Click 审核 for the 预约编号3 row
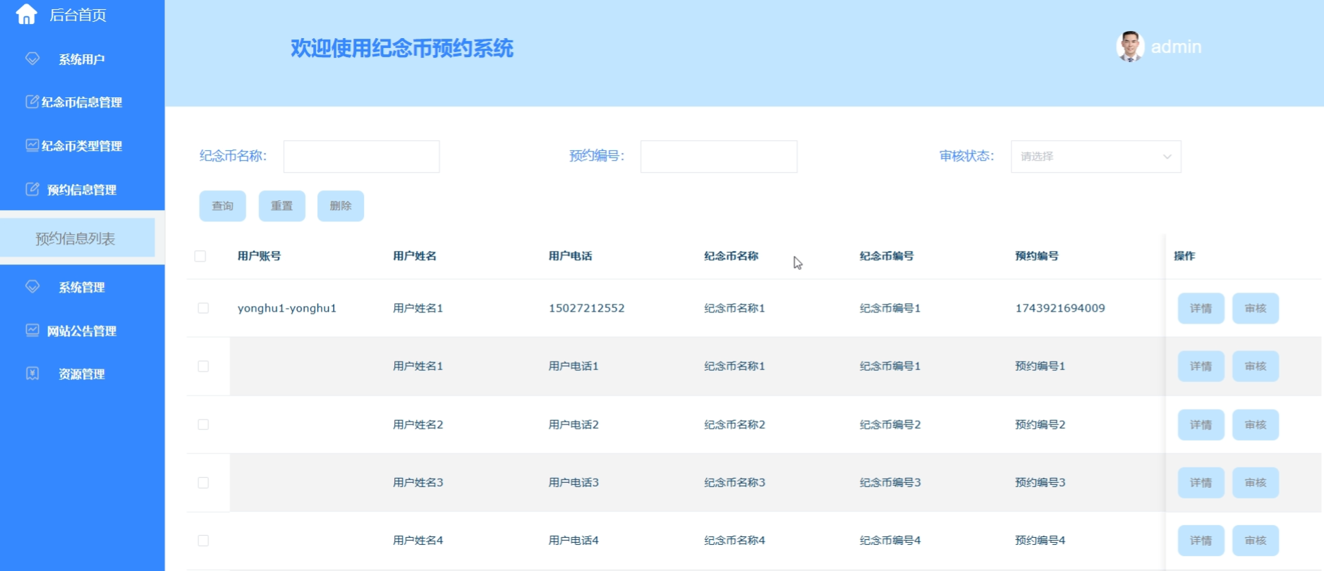Image resolution: width=1324 pixels, height=571 pixels. (1255, 482)
